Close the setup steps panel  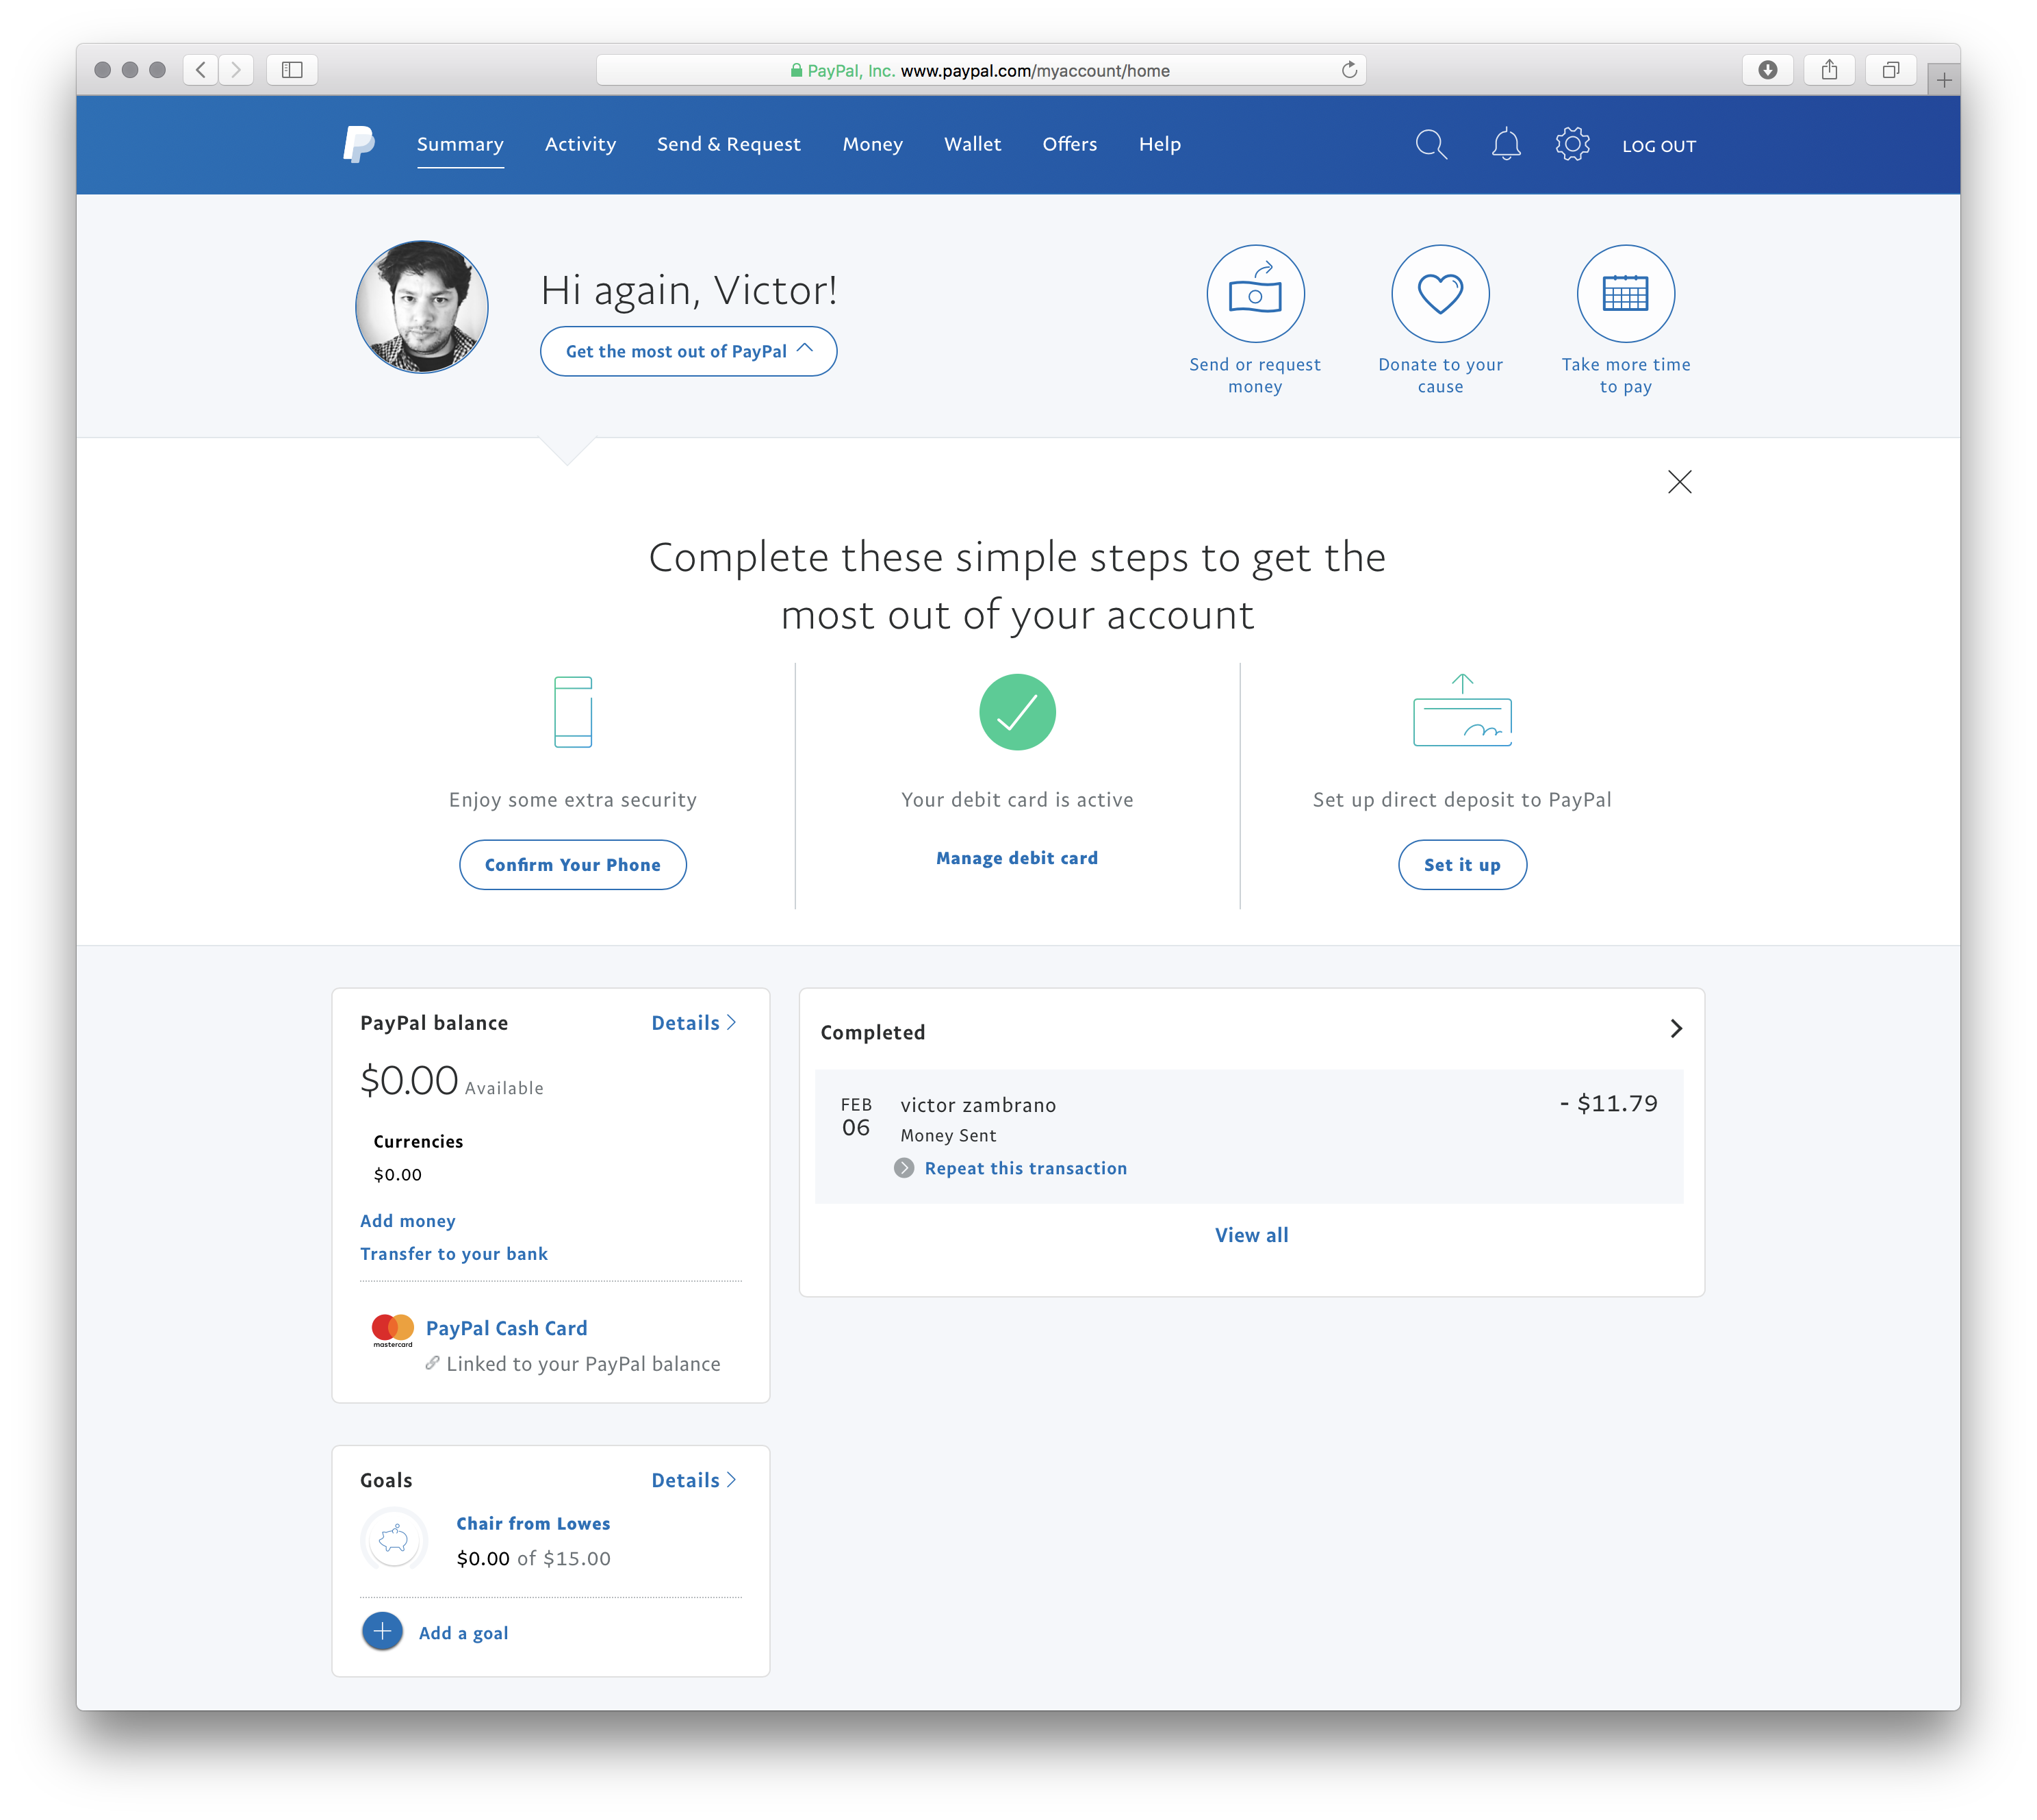[1679, 482]
